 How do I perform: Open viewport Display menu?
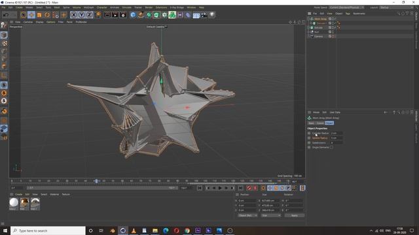[x=39, y=22]
